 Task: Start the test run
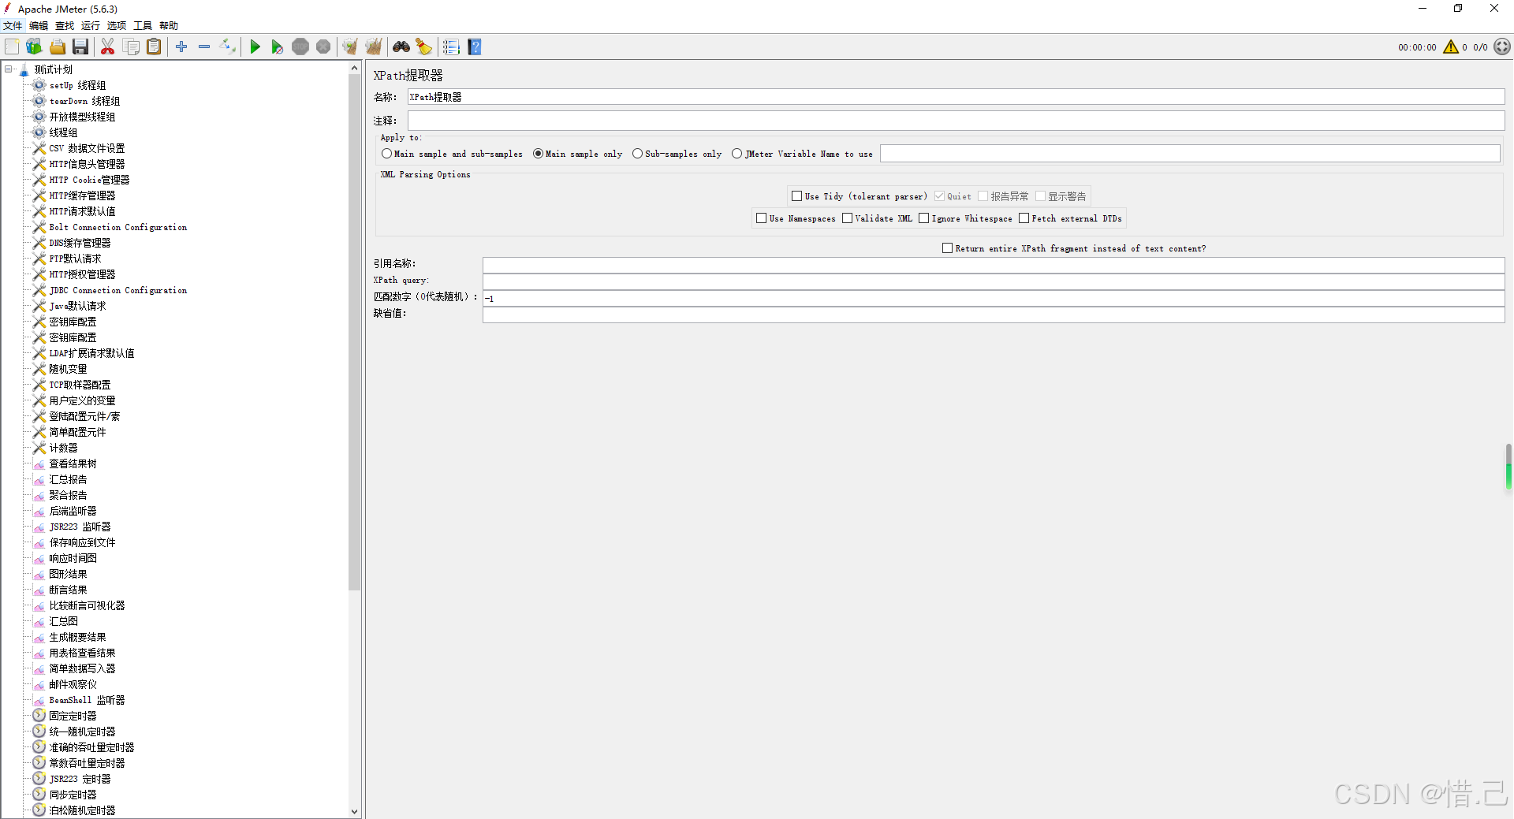(255, 47)
